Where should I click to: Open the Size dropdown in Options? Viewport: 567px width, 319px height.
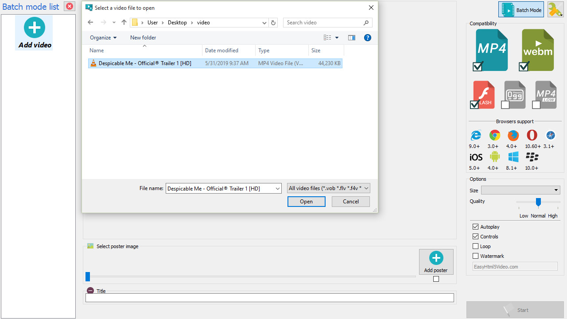520,190
